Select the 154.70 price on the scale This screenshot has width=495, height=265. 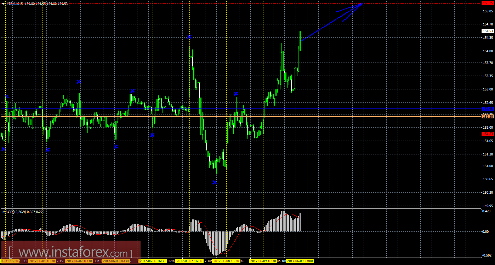(488, 24)
